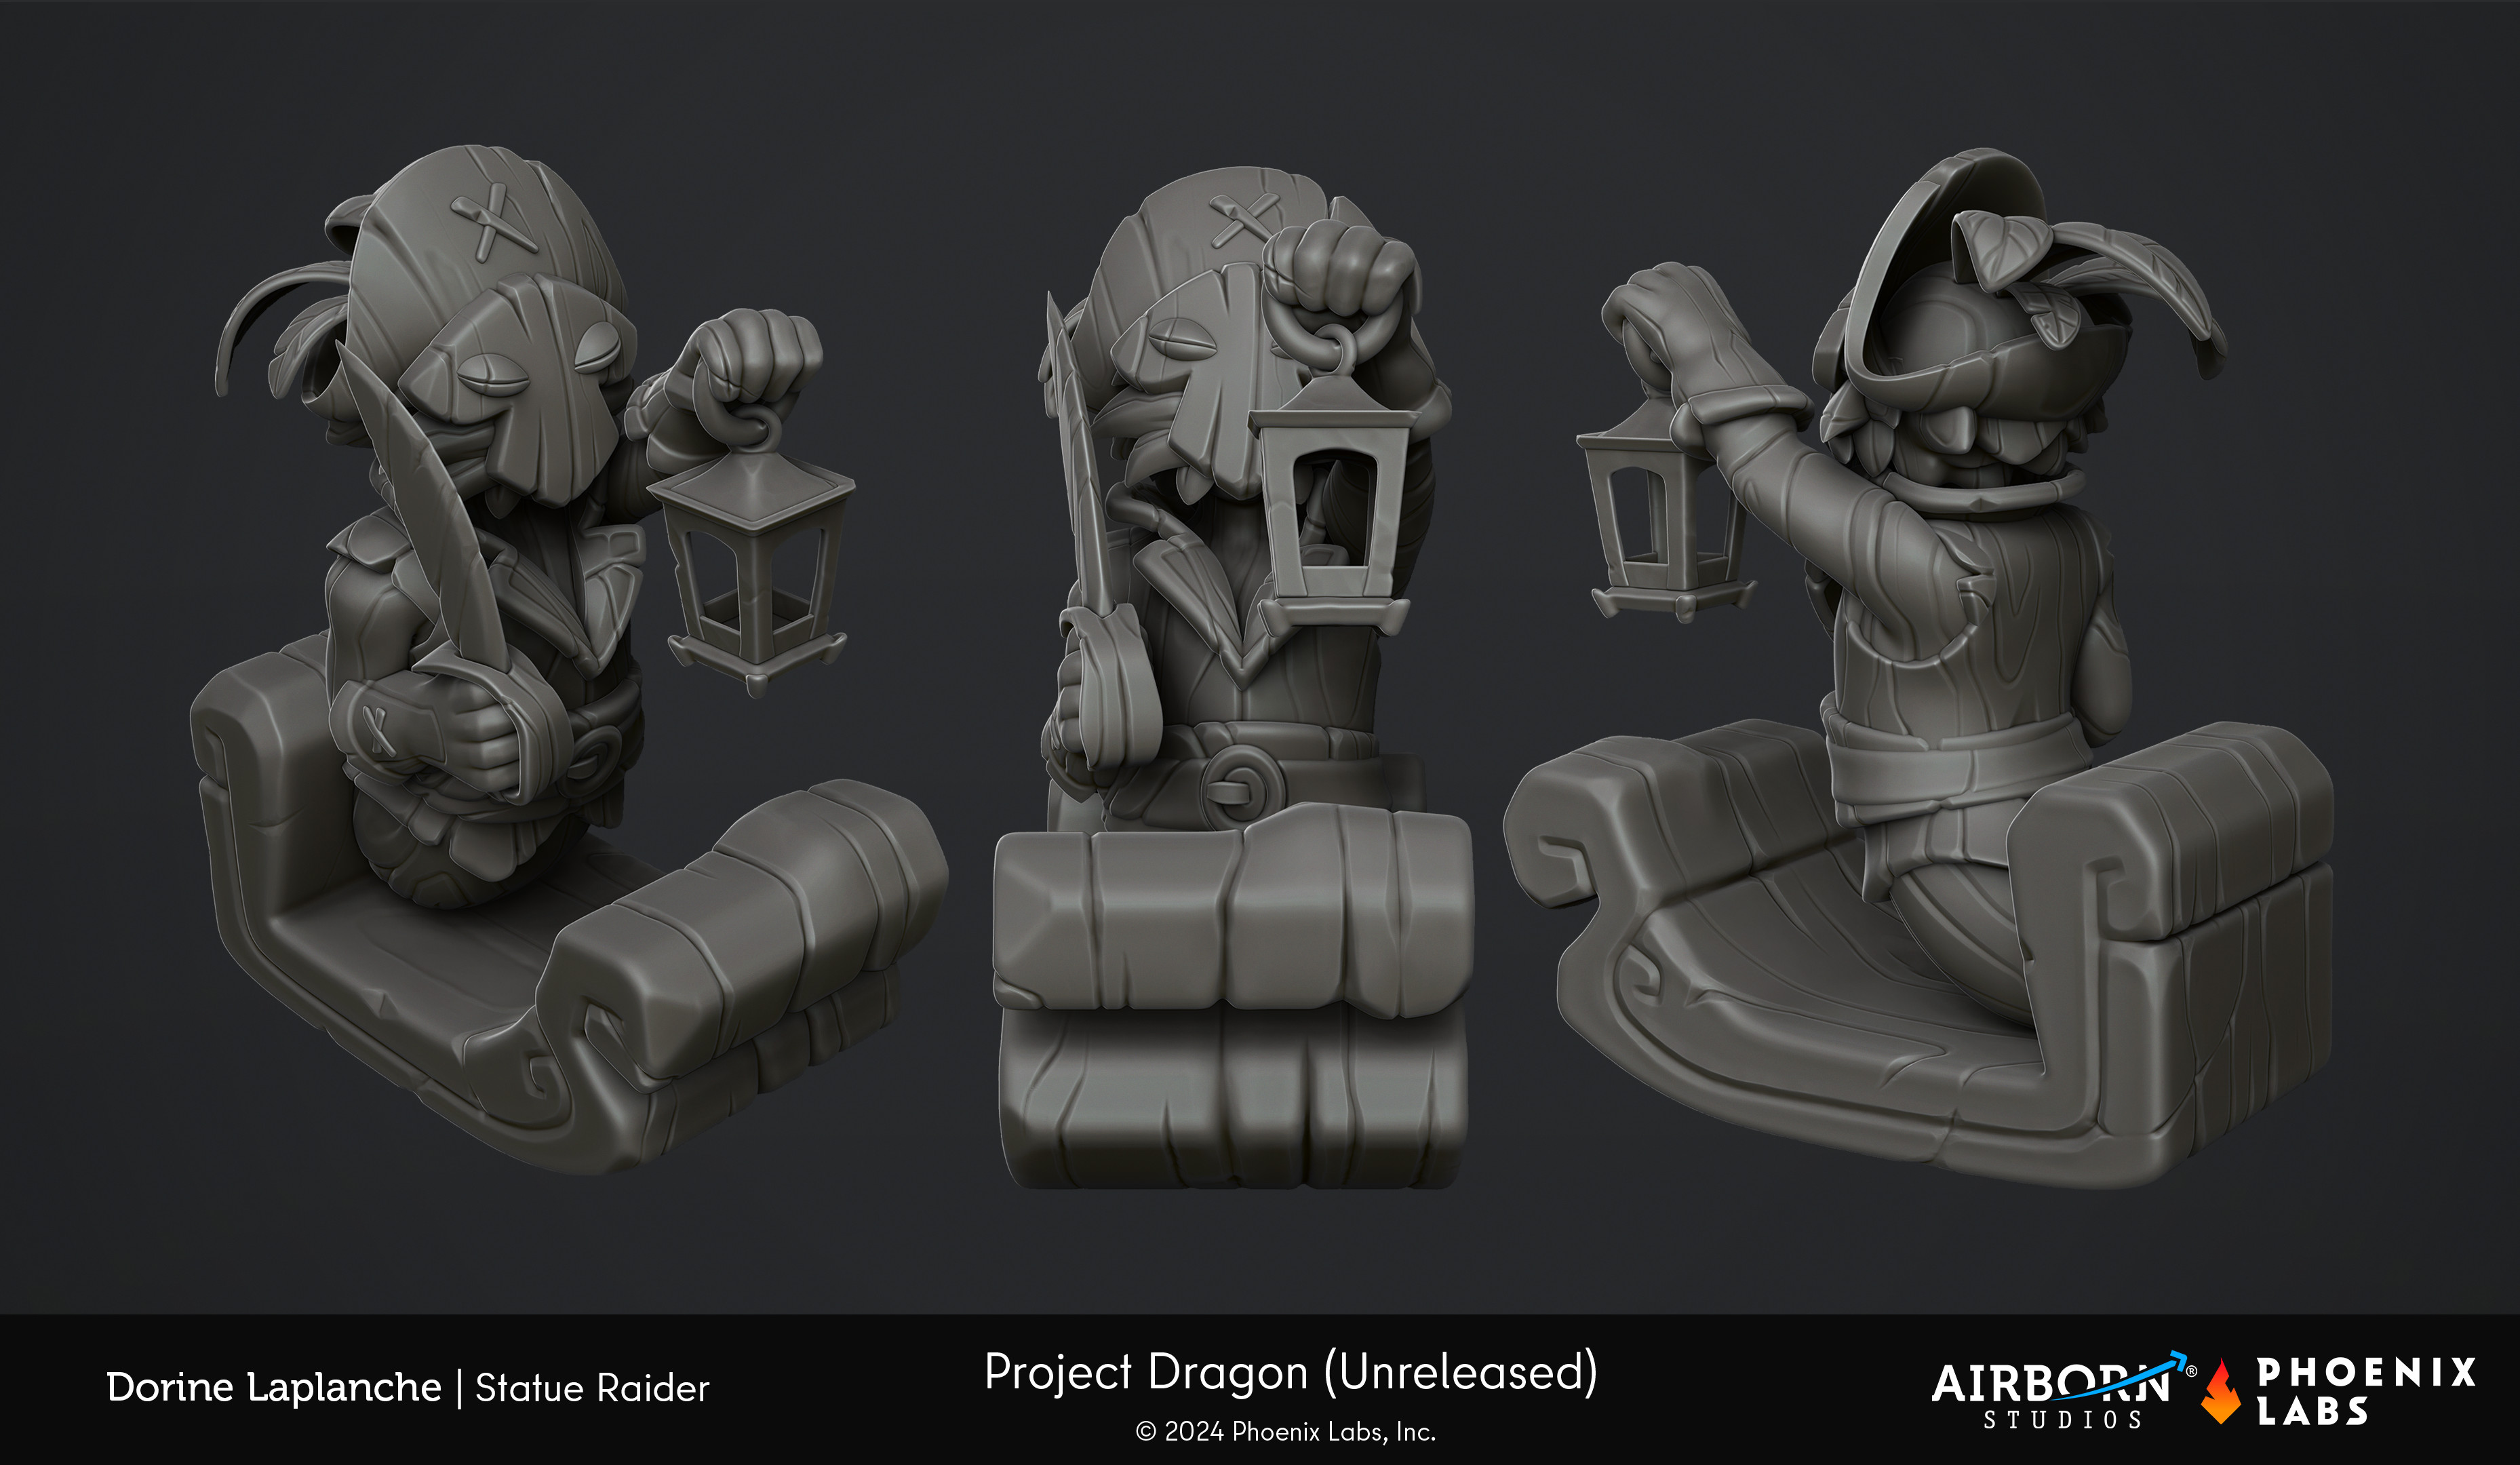2520x1465 pixels.
Task: Select the left statue render view
Action: (x=568, y=660)
